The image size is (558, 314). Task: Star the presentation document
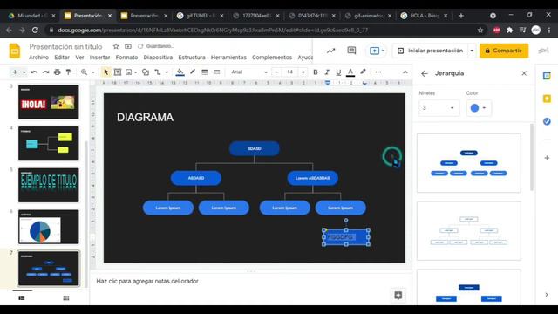(x=116, y=46)
